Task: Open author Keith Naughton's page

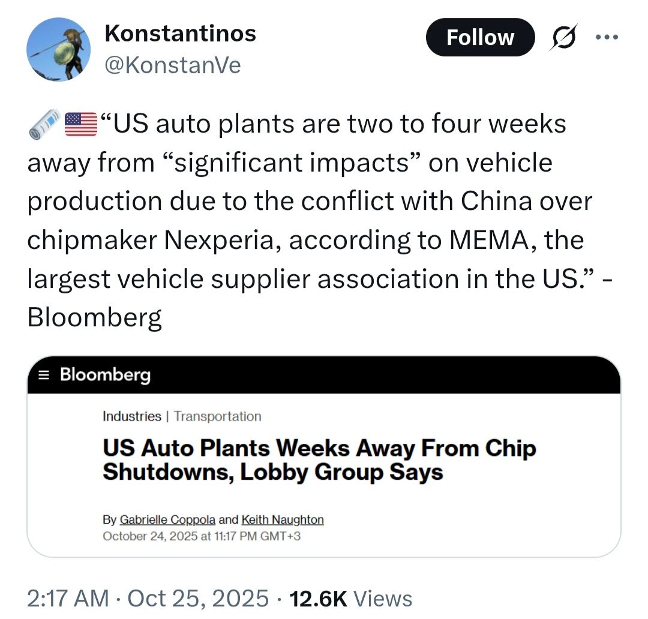Action: tap(283, 520)
